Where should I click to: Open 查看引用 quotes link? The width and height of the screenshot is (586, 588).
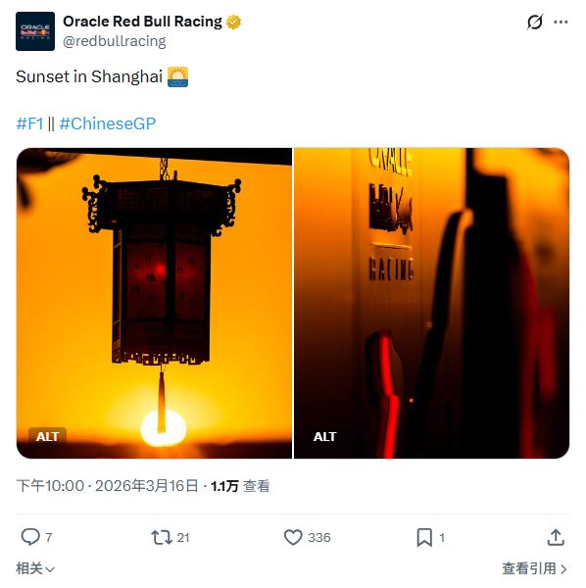534,568
